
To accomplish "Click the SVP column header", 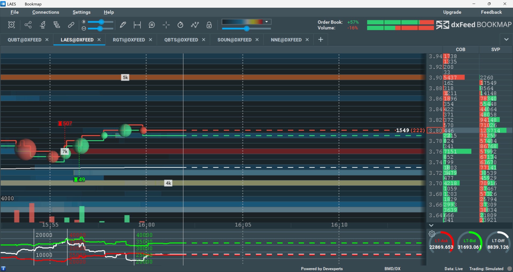I will [496, 50].
